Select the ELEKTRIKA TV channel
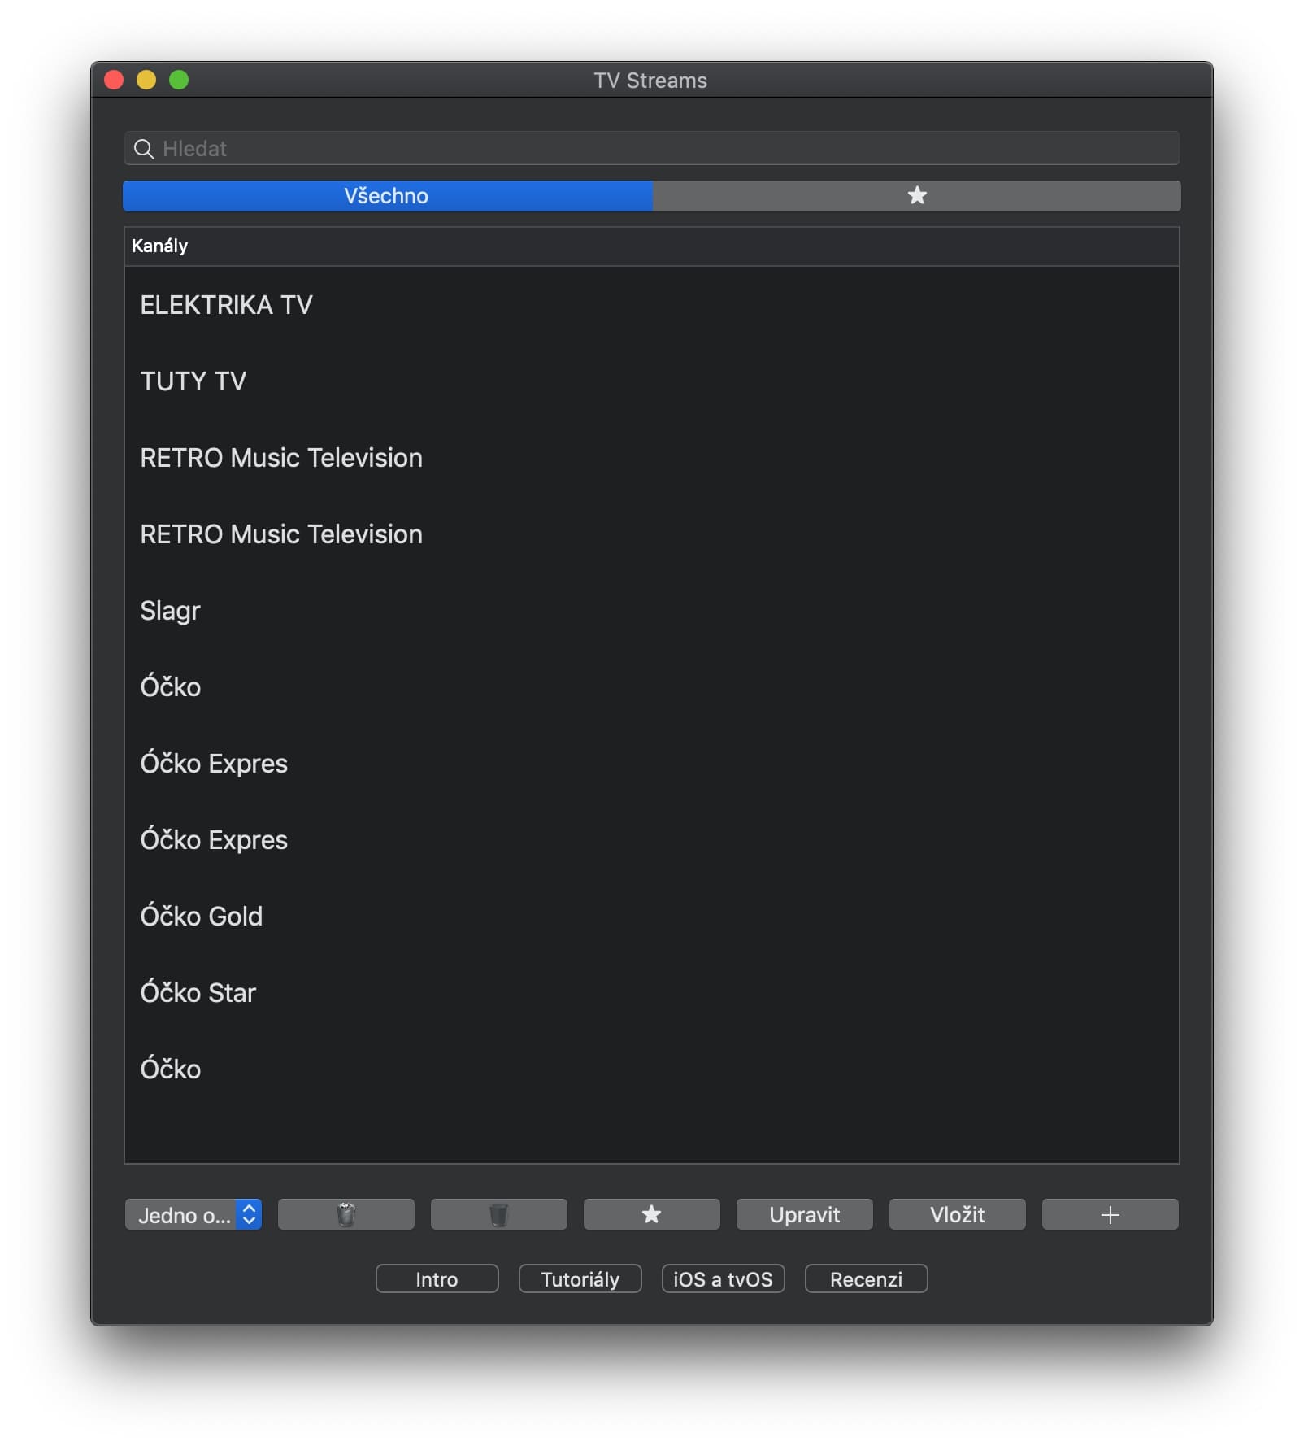The width and height of the screenshot is (1304, 1446). tap(651, 305)
